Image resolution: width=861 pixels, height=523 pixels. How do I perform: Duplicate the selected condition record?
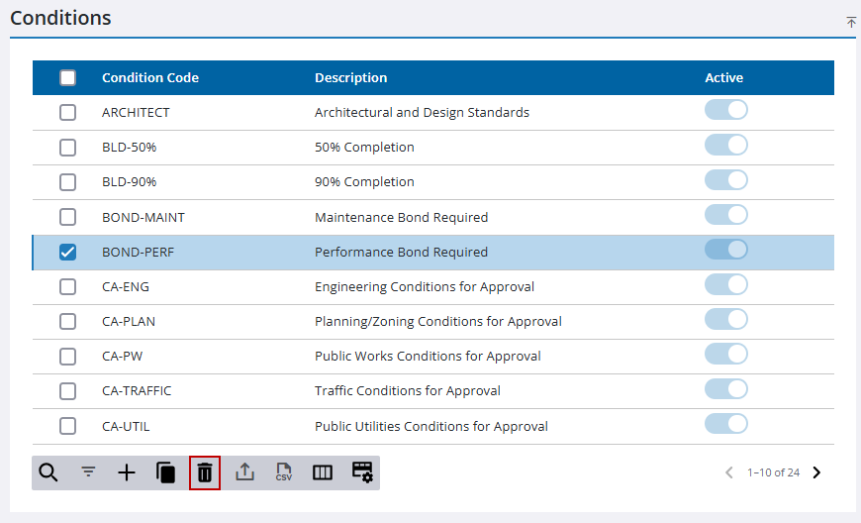165,472
